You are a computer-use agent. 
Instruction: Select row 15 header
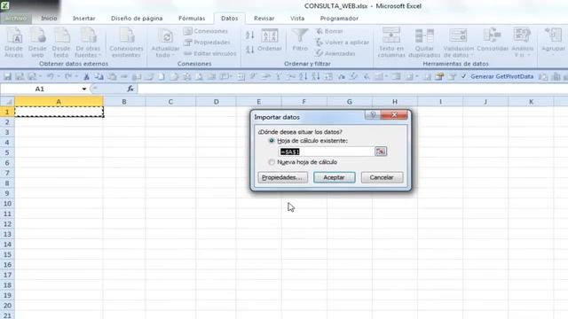click(x=7, y=254)
